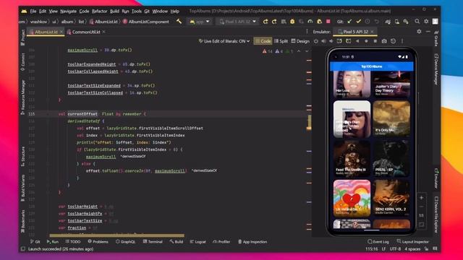Open the Help menu
The height and width of the screenshot is (260, 463).
[x=175, y=12]
